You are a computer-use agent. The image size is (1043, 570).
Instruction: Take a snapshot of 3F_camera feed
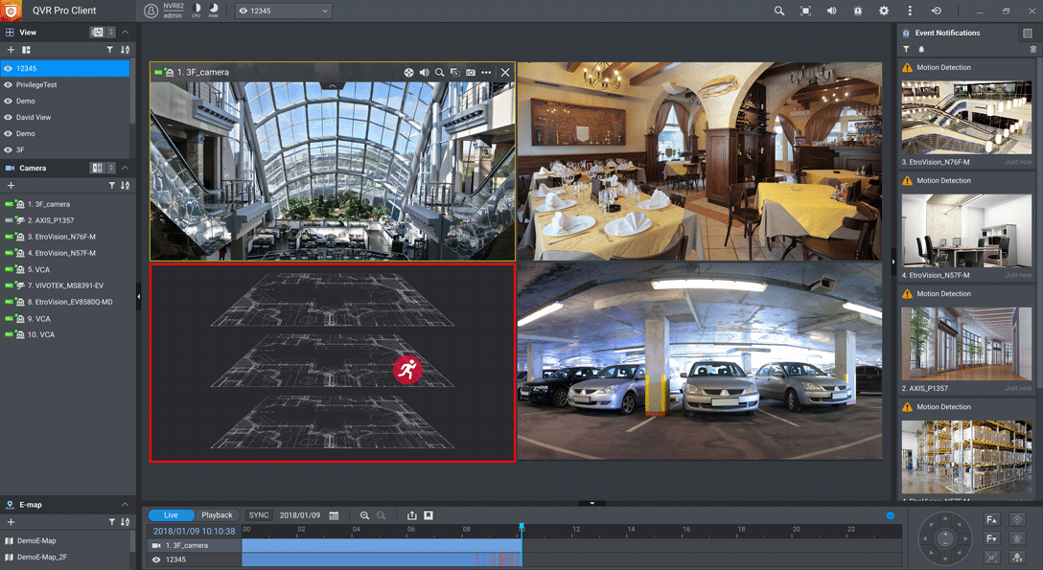(471, 72)
